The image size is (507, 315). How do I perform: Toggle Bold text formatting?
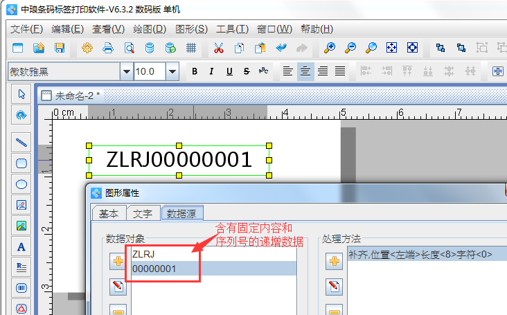point(195,71)
